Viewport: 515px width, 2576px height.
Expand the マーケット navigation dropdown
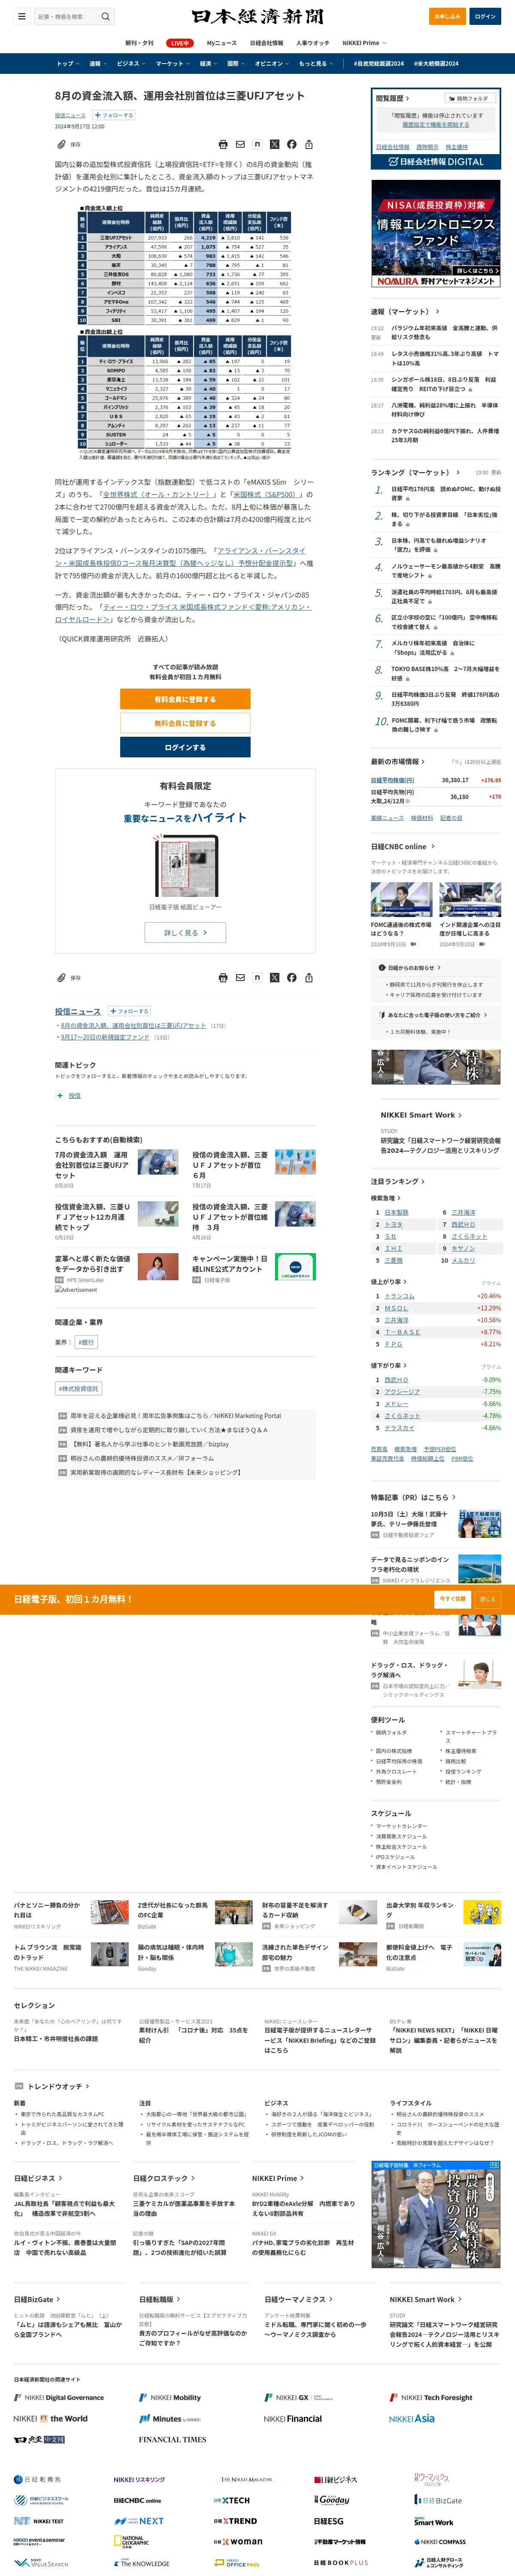172,63
